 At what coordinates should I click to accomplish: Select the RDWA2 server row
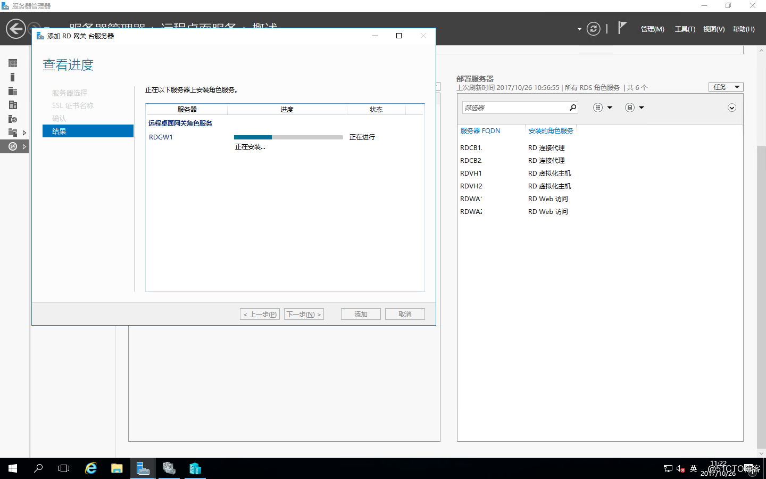click(x=600, y=211)
